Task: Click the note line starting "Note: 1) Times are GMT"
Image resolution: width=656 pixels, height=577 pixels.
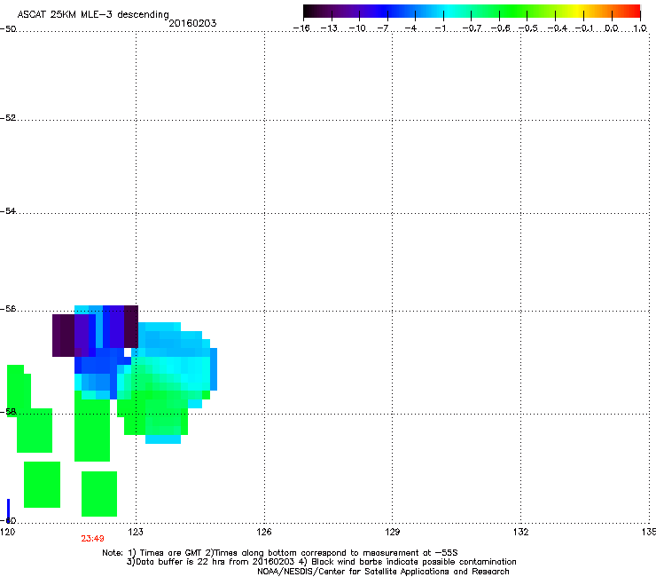Action: click(x=280, y=553)
